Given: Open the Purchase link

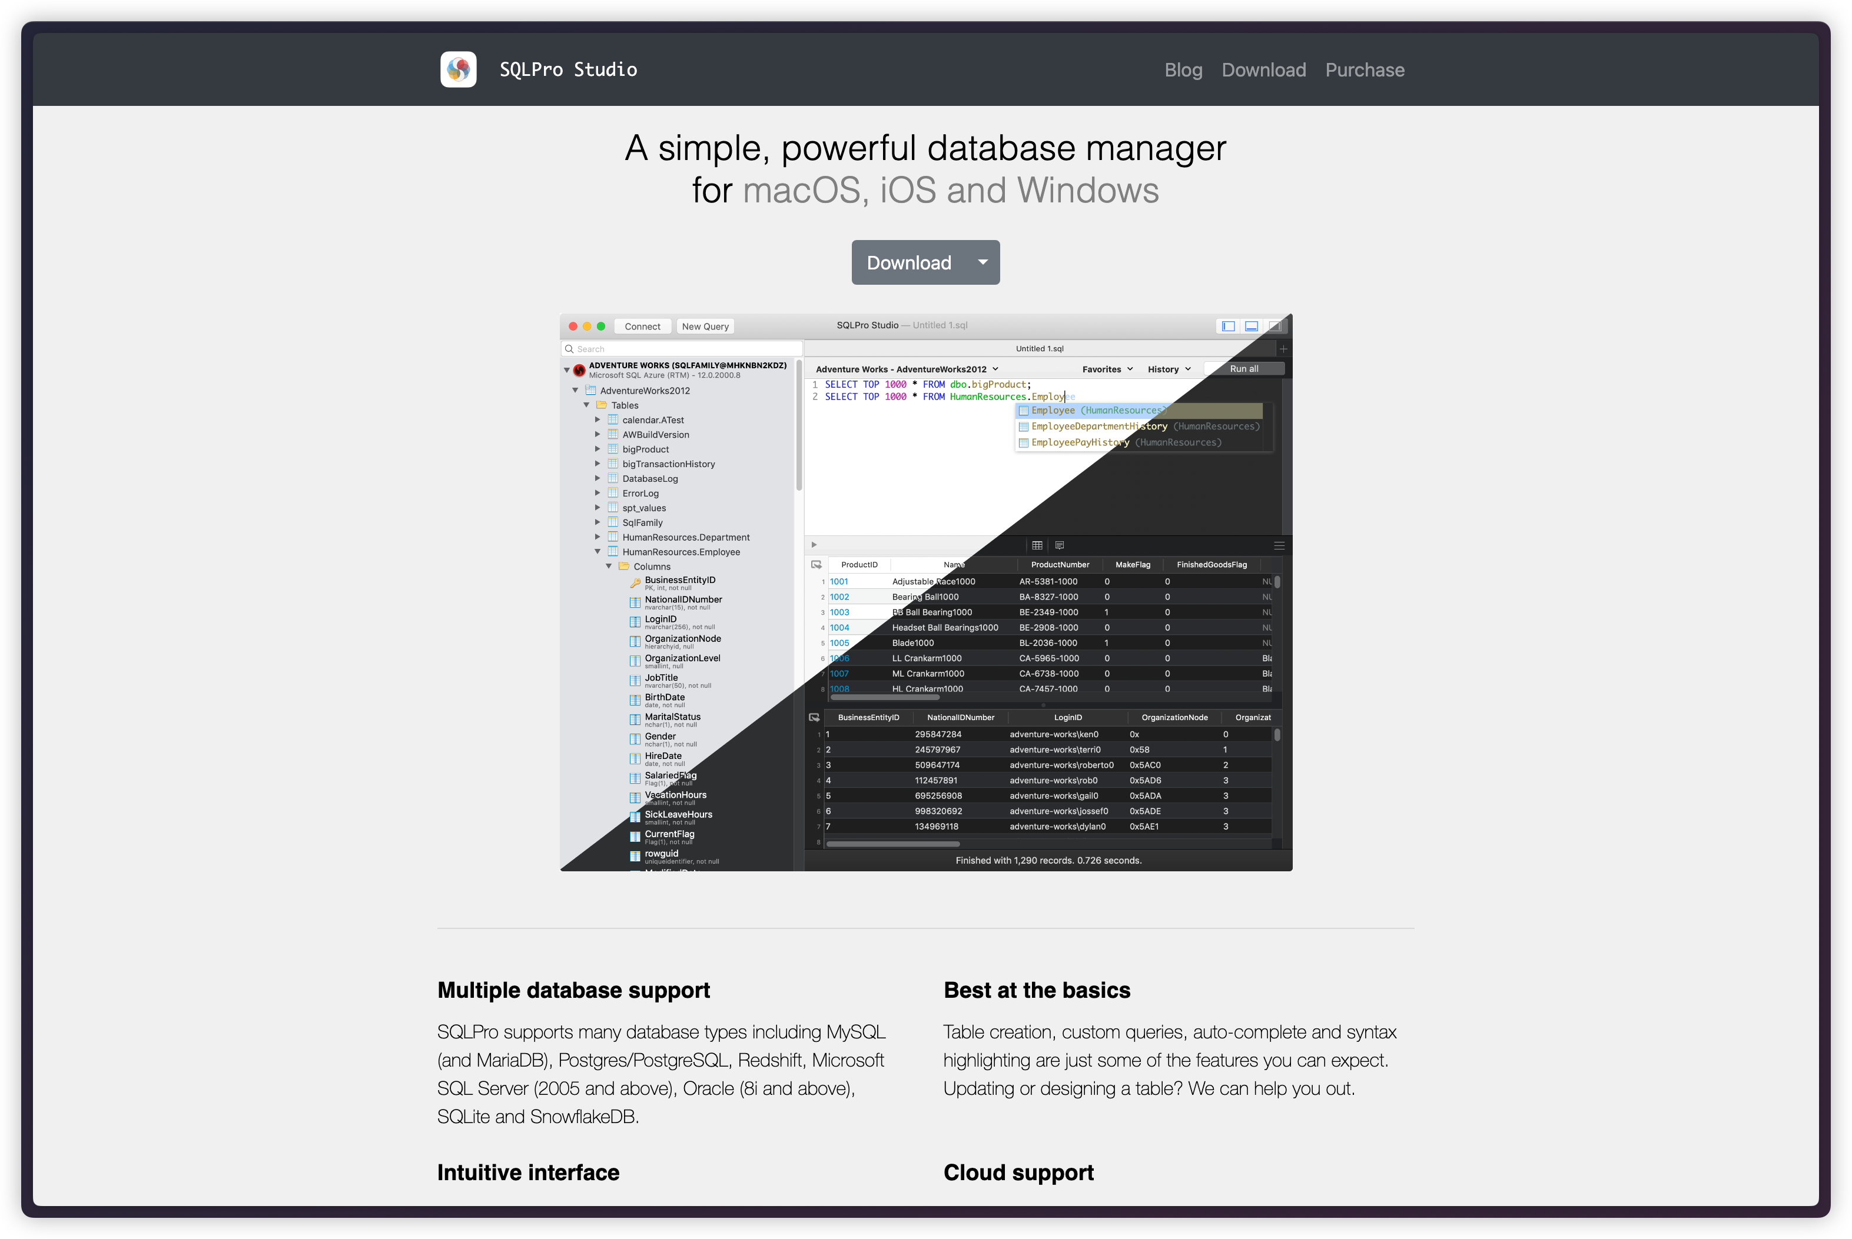Looking at the screenshot, I should coord(1365,71).
